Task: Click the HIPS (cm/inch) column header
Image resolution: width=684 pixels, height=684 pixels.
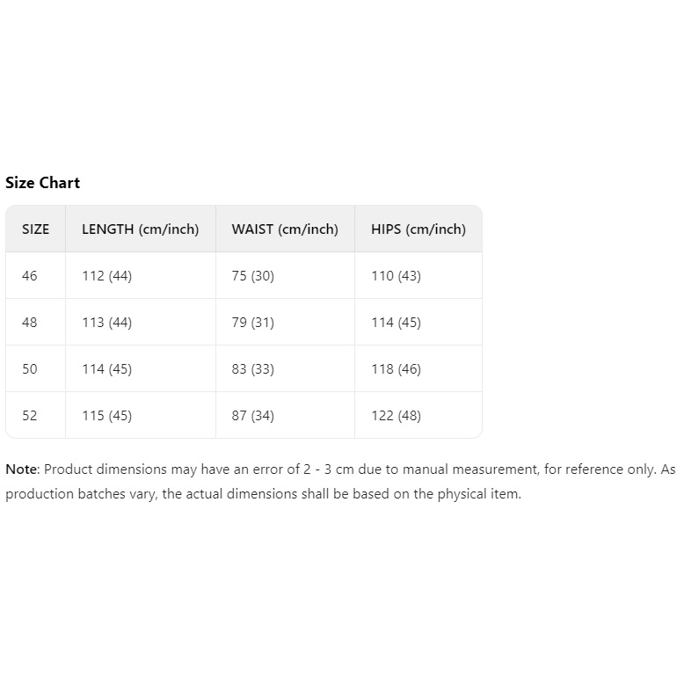Action: 418,229
